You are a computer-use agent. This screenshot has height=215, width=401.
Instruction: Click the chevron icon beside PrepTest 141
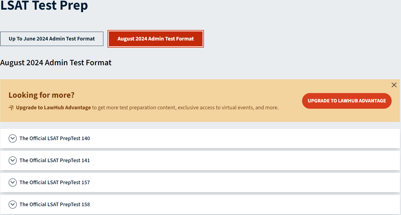pos(12,160)
